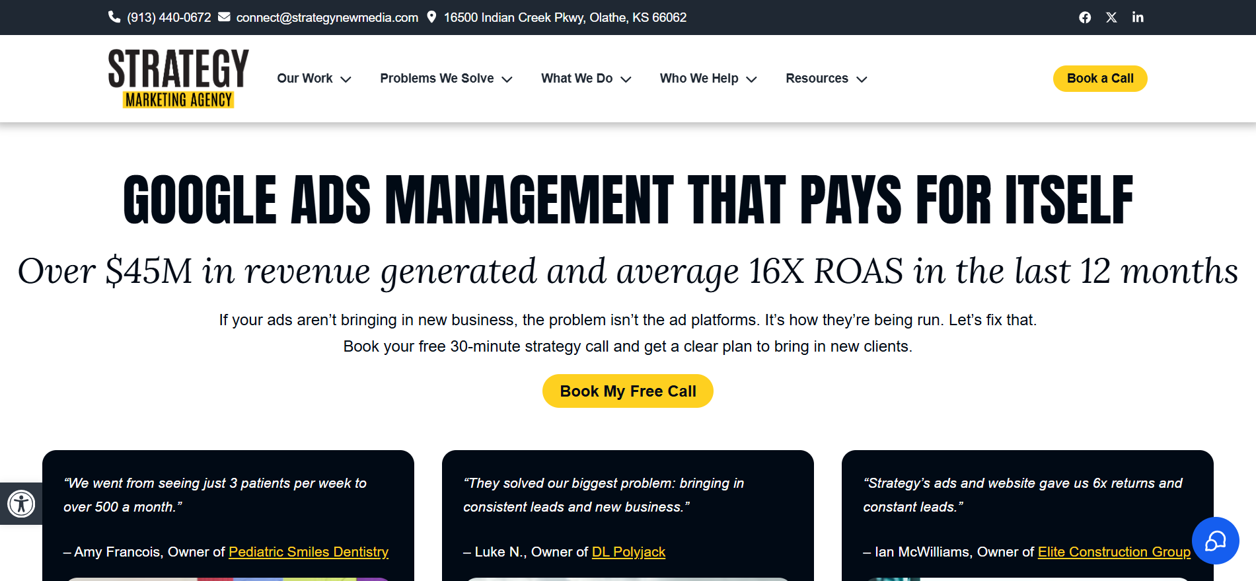Click the Book a Call button
The height and width of the screenshot is (581, 1256).
[1100, 79]
